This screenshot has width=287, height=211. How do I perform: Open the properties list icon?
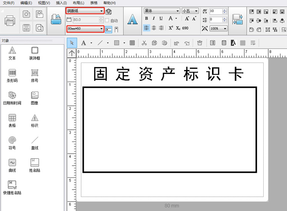point(212,43)
